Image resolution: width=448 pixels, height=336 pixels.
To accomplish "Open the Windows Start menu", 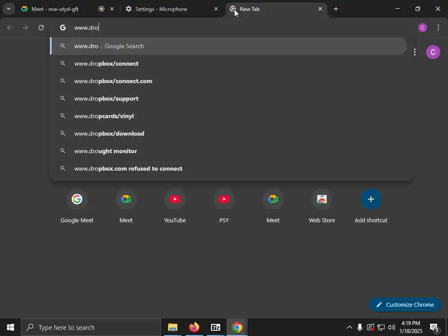I will pos(10,327).
